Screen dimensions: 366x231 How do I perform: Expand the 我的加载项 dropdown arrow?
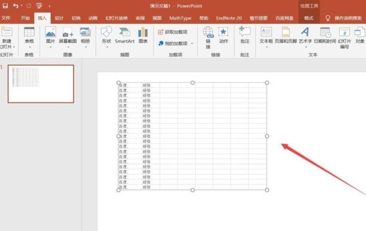192,44
